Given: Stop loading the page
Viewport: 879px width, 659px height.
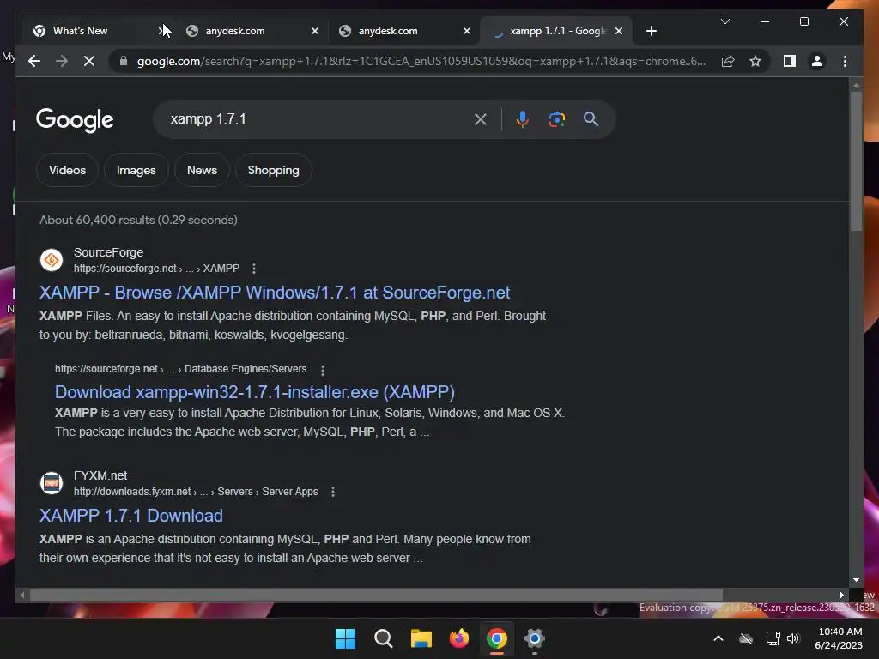Looking at the screenshot, I should (x=89, y=61).
